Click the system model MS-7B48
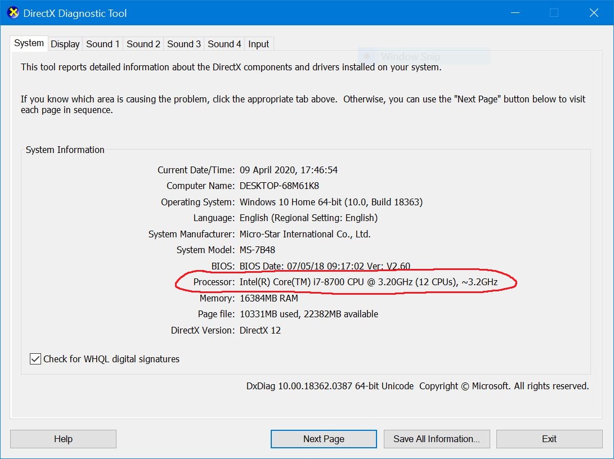614x459 pixels. coord(257,250)
